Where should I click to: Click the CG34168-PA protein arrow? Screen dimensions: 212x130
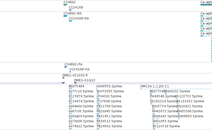70,72
